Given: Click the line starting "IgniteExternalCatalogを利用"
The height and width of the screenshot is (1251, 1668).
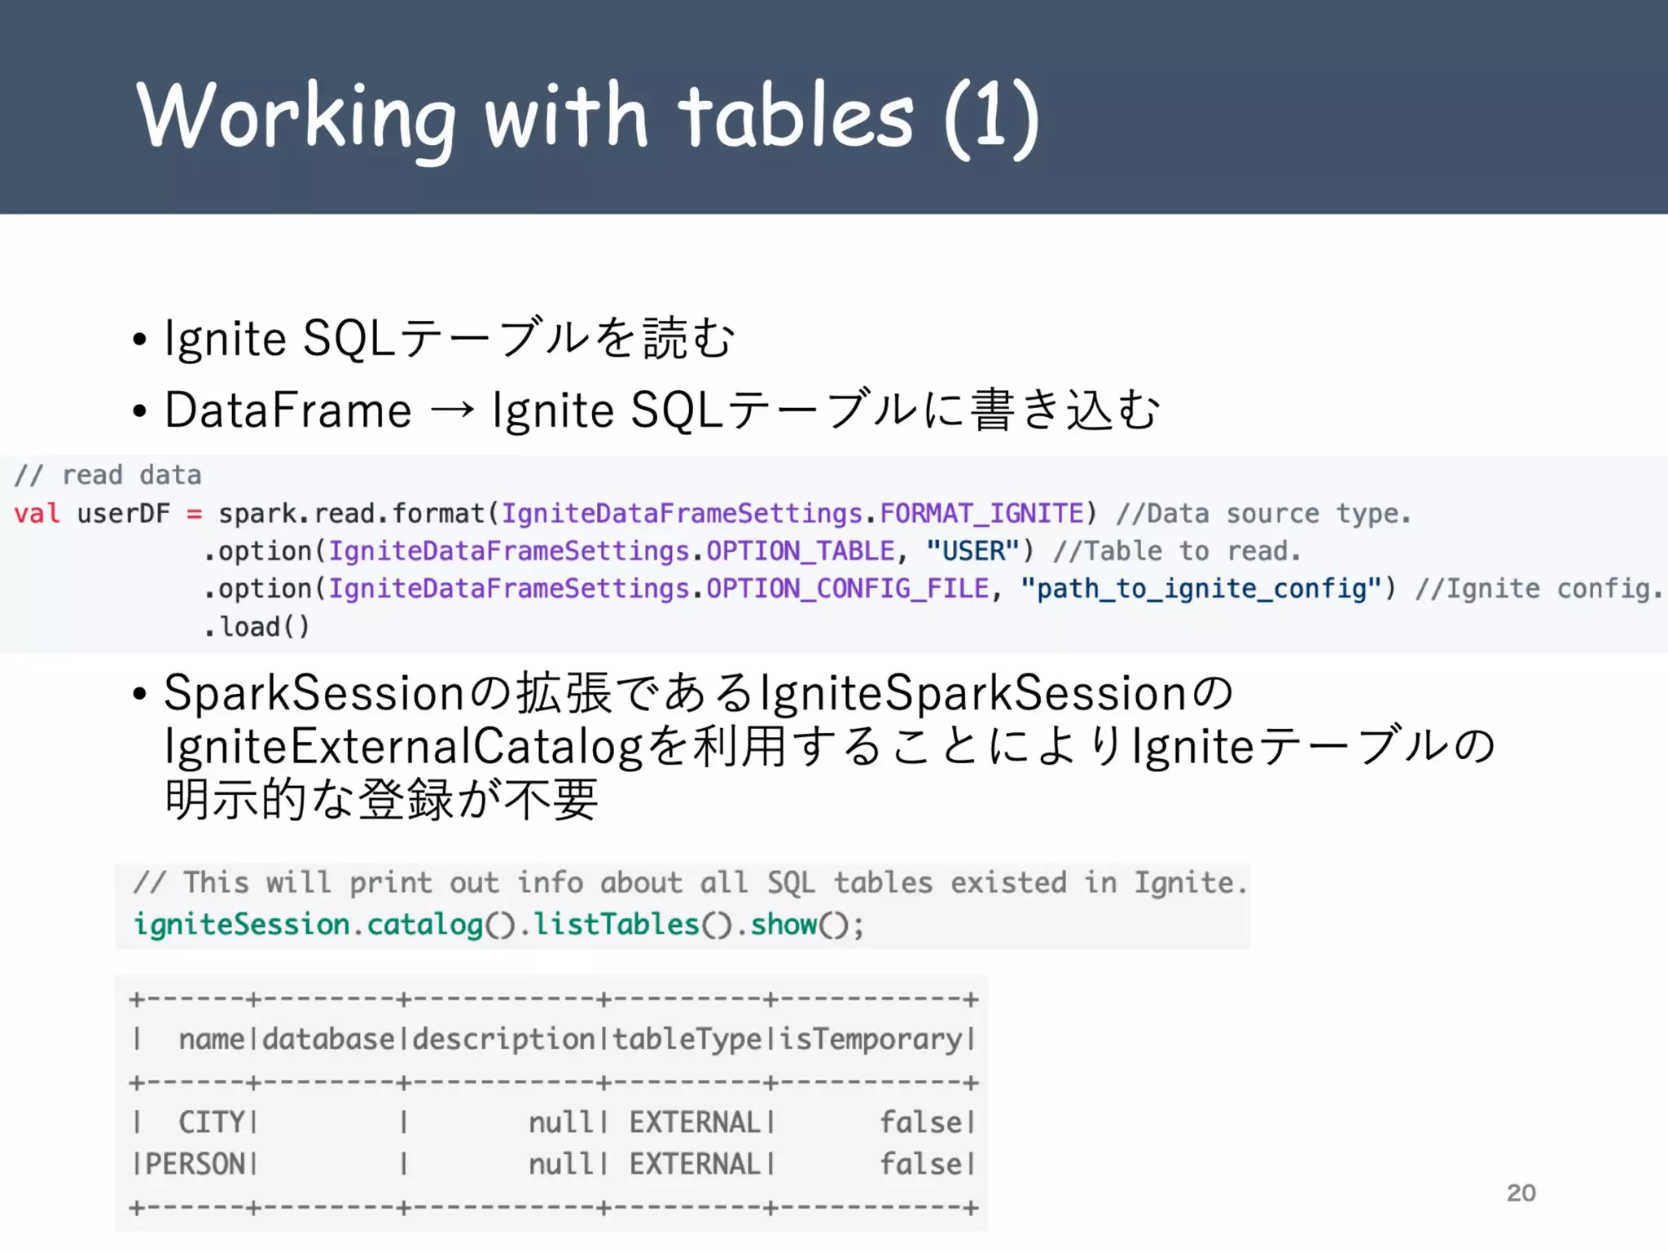Looking at the screenshot, I should pyautogui.click(x=830, y=746).
